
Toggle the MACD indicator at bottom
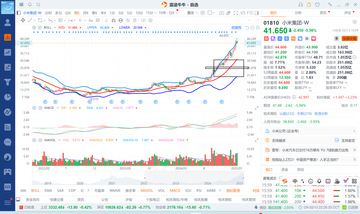[175, 190]
